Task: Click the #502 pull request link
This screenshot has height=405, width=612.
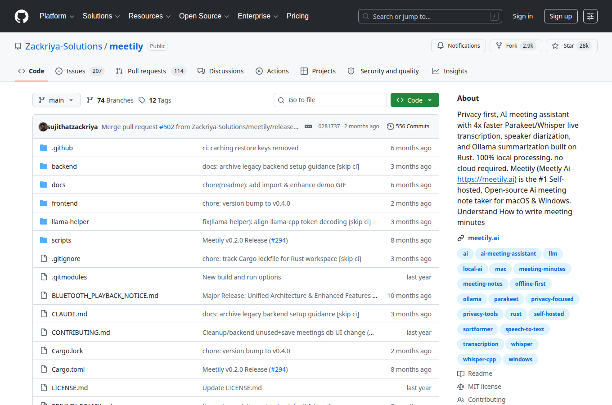Action: 166,127
